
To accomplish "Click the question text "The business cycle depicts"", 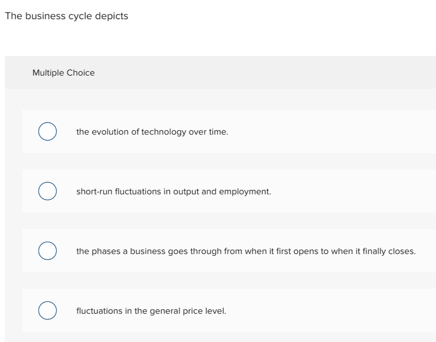I will click(67, 16).
